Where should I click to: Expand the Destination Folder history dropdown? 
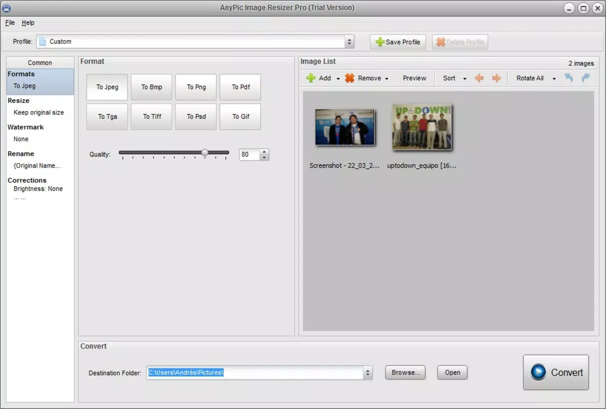pyautogui.click(x=367, y=373)
